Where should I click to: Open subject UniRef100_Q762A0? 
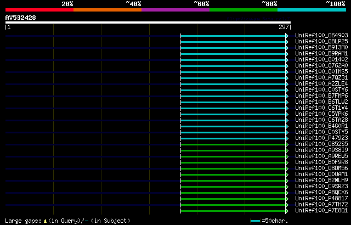tap(322, 66)
